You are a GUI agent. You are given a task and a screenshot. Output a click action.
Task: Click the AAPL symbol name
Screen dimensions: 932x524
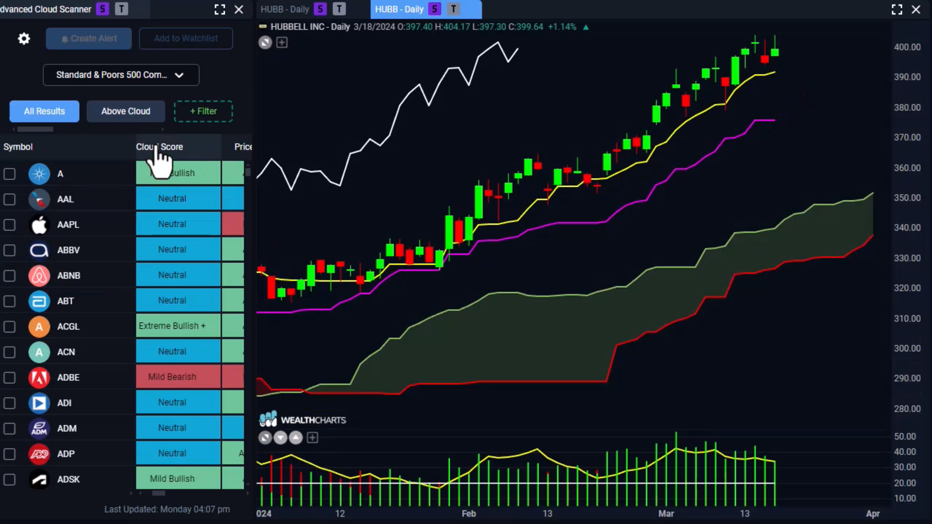coord(68,225)
